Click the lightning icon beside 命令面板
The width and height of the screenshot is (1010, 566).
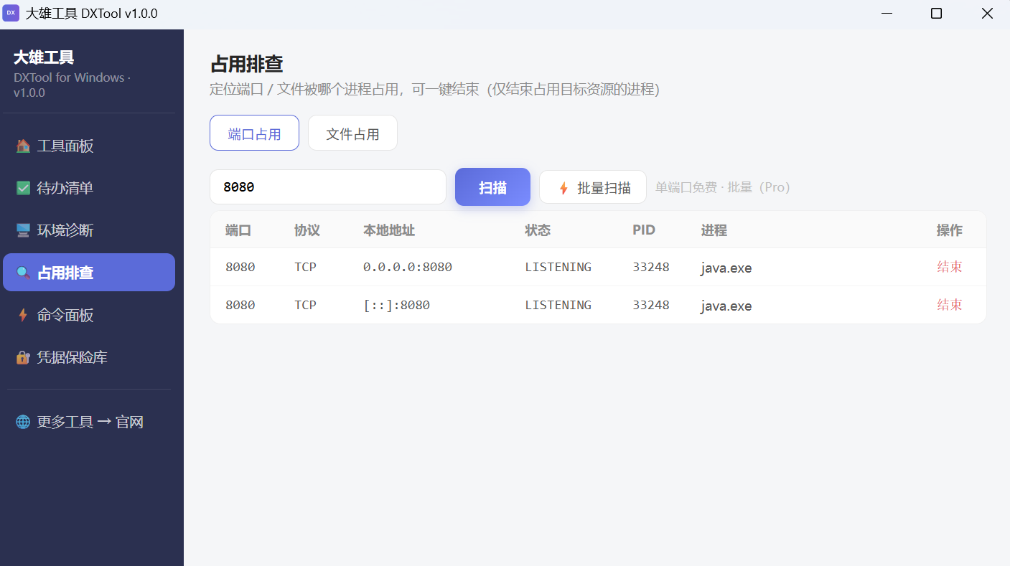(x=23, y=315)
